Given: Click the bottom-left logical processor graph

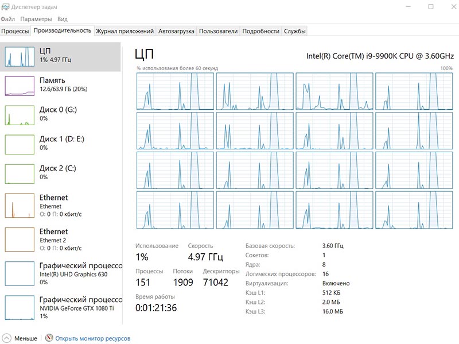Looking at the screenshot, I should [176, 210].
